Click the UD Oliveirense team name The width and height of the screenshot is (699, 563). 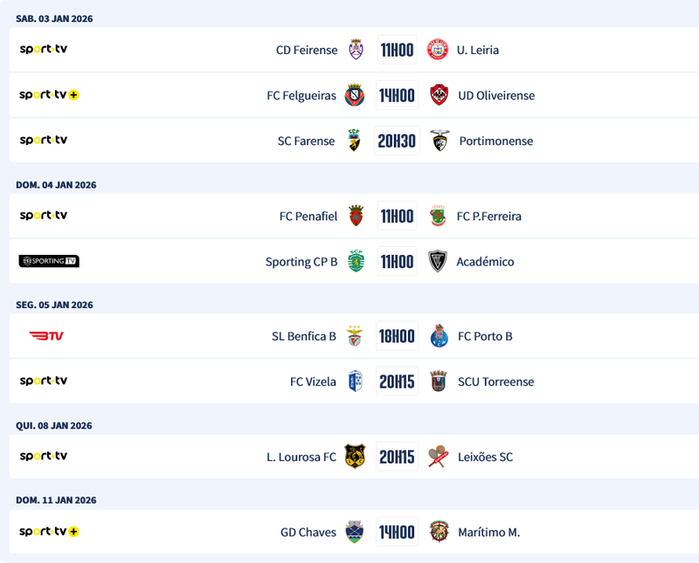(x=496, y=95)
